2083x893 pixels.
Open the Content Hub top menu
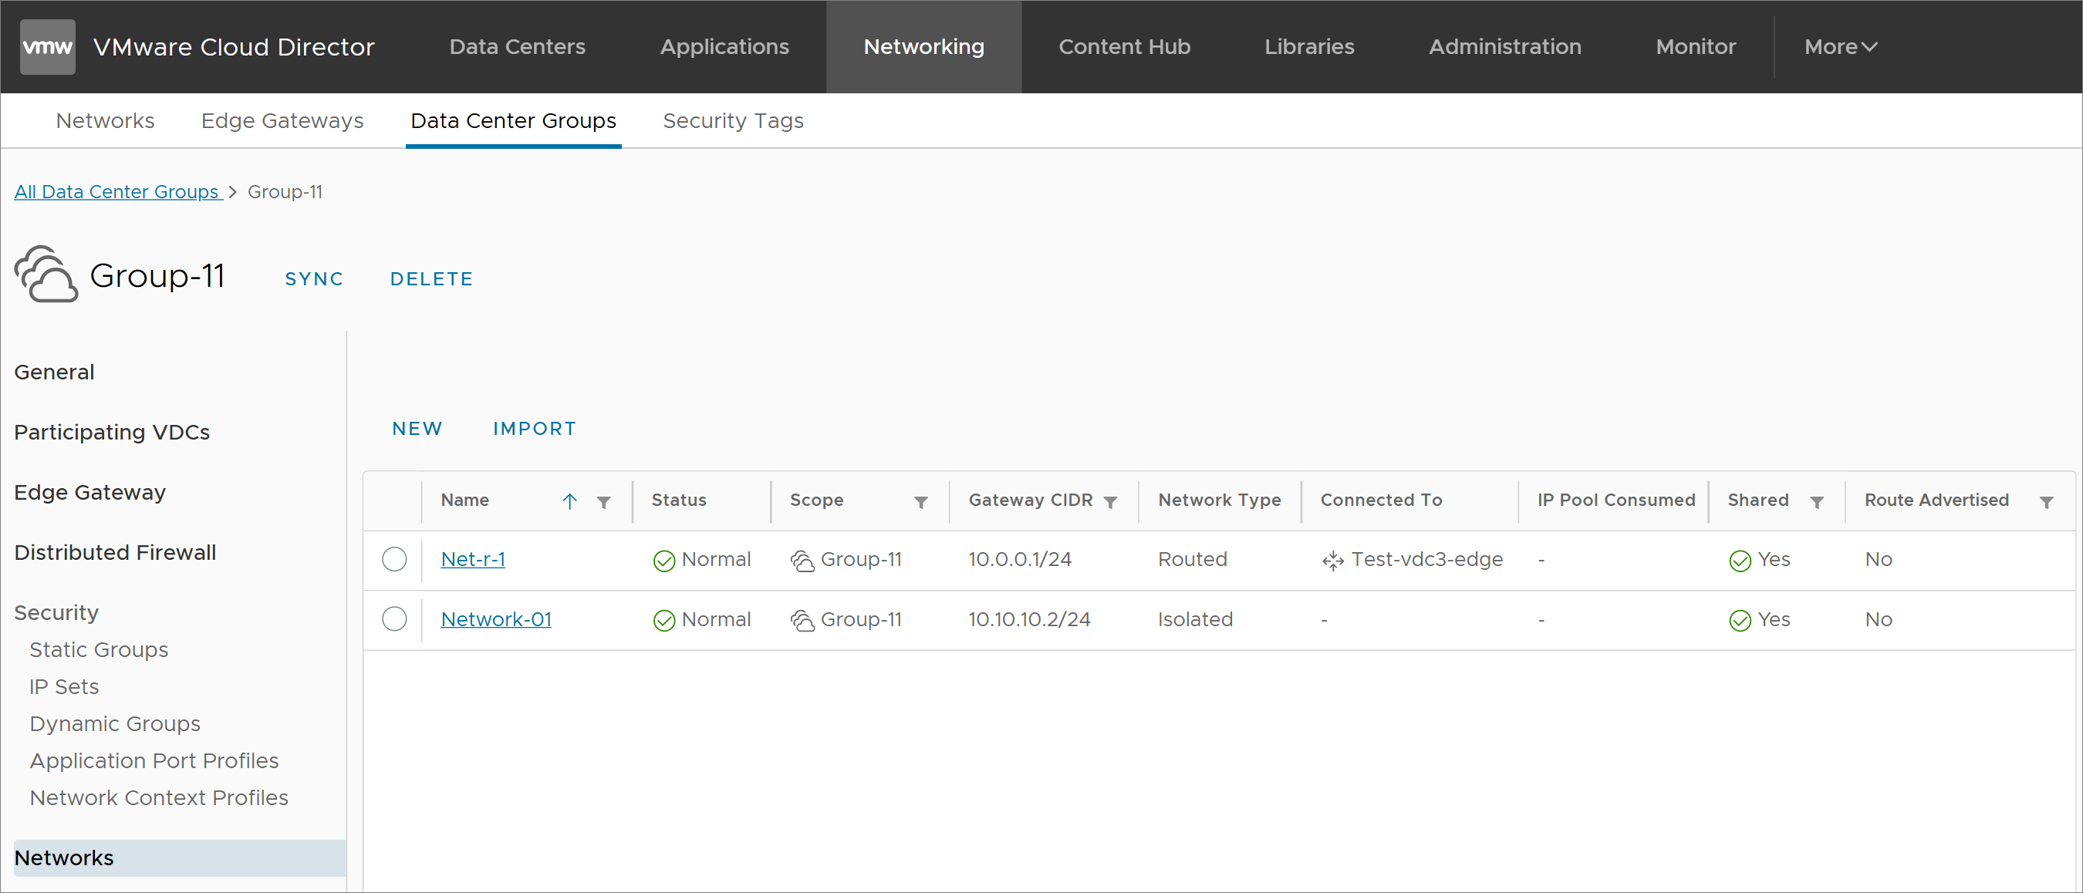pyautogui.click(x=1124, y=47)
